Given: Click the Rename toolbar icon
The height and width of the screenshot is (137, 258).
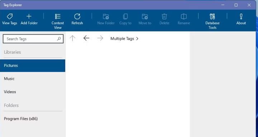Looking at the screenshot, I should 183,16.
